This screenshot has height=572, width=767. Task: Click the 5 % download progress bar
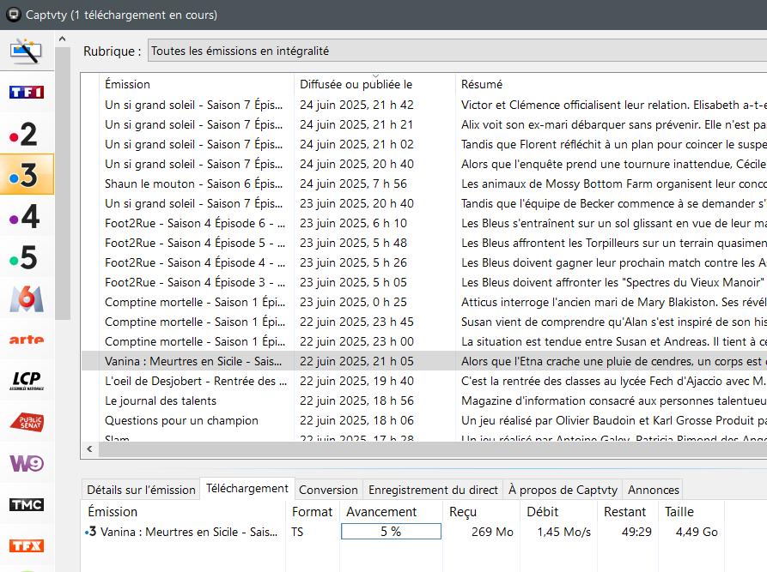click(391, 532)
